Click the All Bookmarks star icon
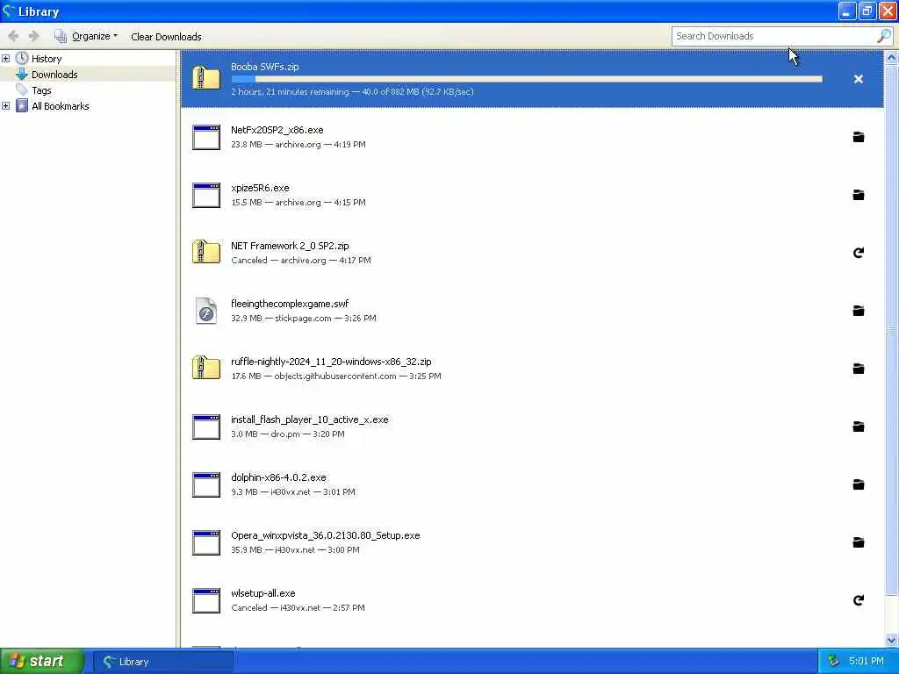 click(x=22, y=105)
